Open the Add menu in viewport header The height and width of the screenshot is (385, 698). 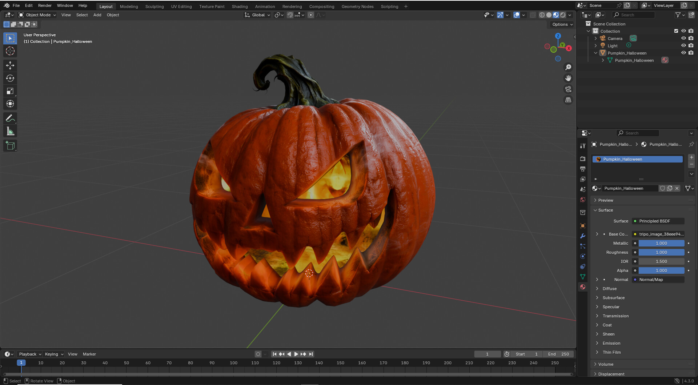click(x=97, y=15)
